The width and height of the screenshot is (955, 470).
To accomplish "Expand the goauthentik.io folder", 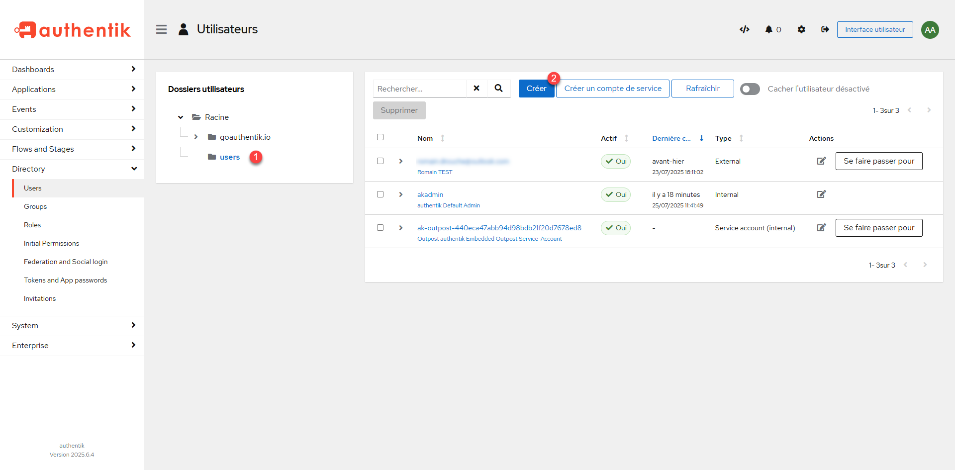I will (196, 137).
